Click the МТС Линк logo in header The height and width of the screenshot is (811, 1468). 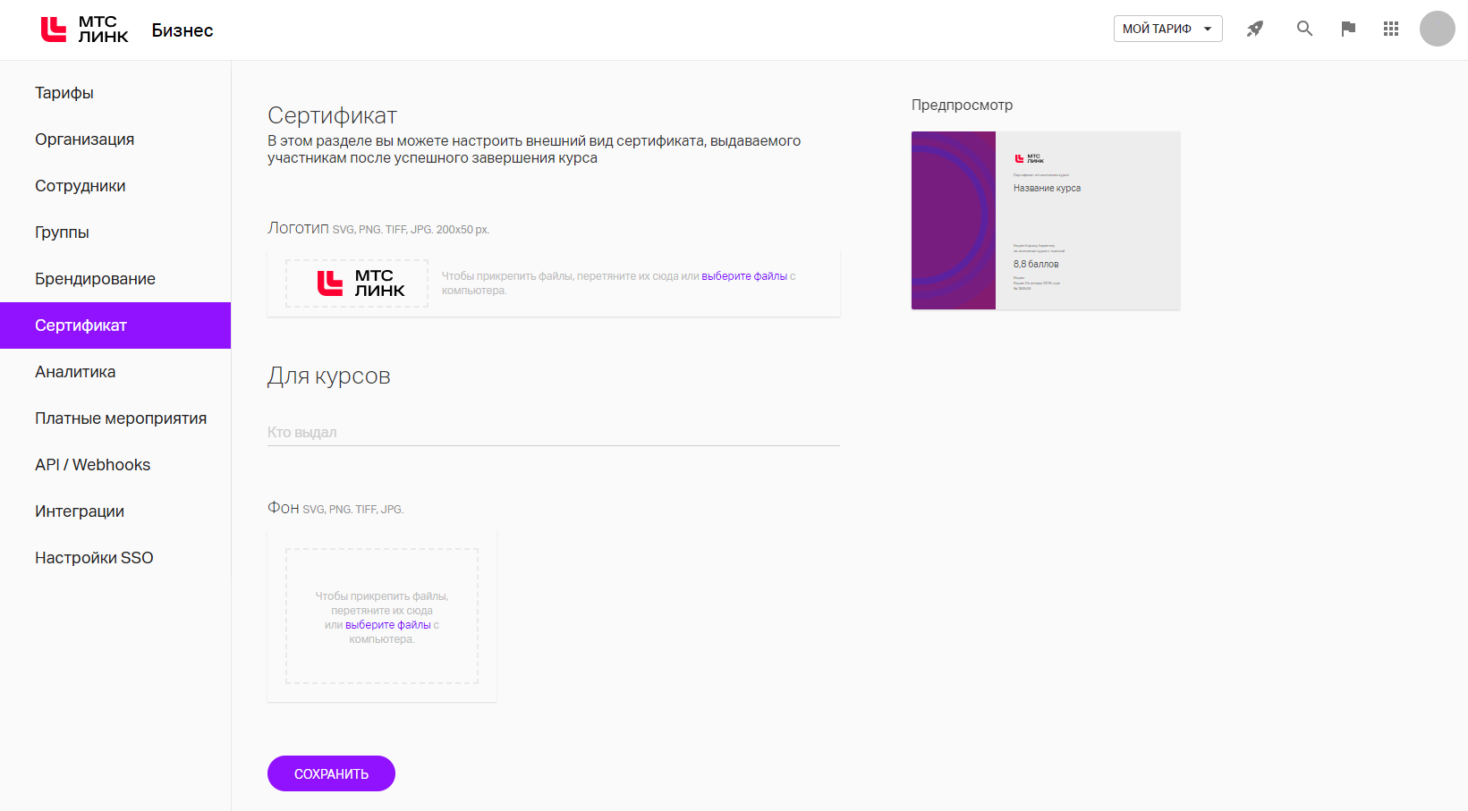(85, 30)
